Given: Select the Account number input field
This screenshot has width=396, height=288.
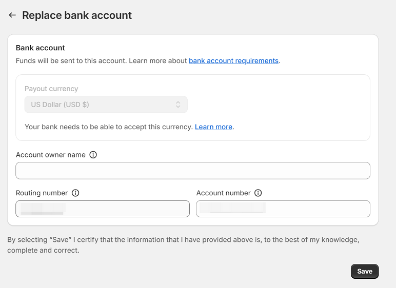Looking at the screenshot, I should click(x=283, y=209).
